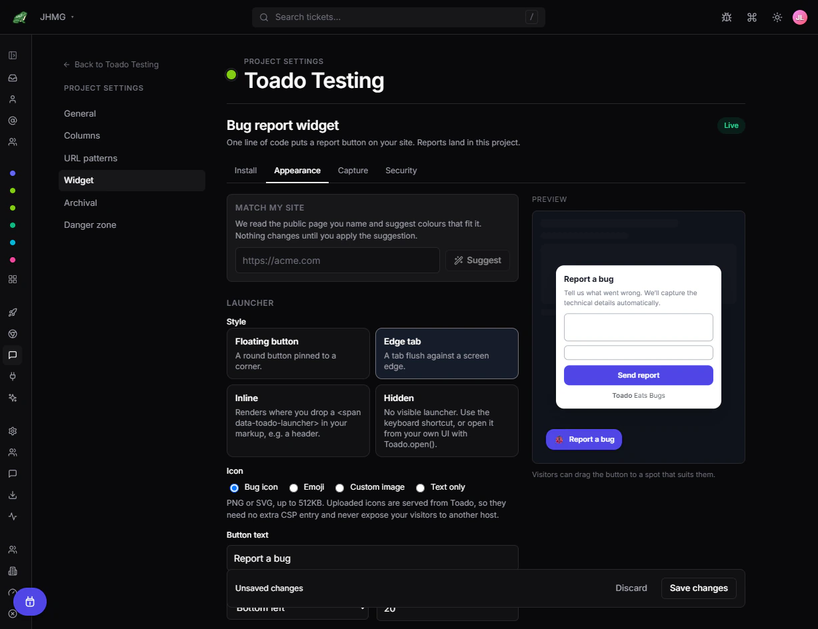Select the pink project dot in sidebar
This screenshot has height=629, width=818.
point(13,260)
